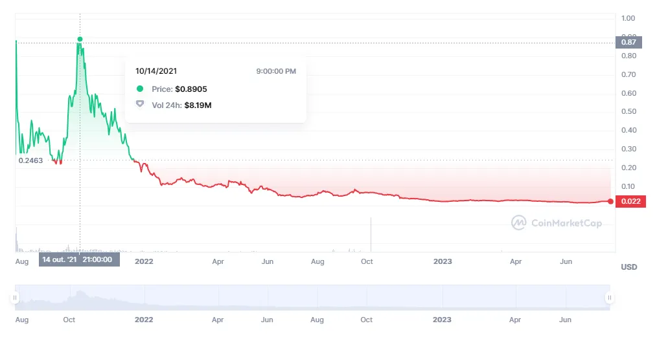
Task: Click the 1.00 label on price axis
Action: pyautogui.click(x=628, y=18)
